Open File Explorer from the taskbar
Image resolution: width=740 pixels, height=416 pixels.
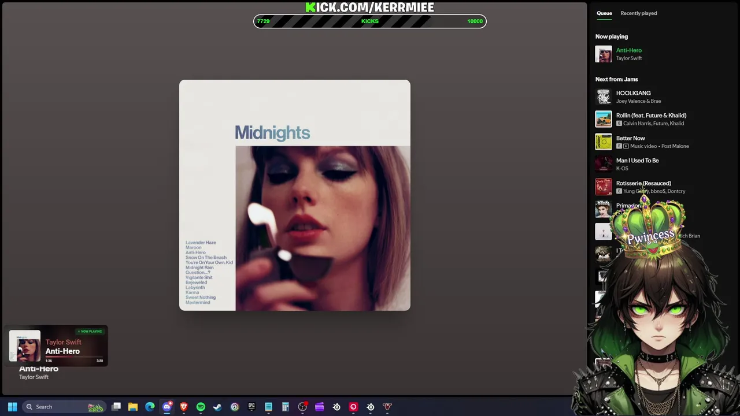tap(133, 407)
